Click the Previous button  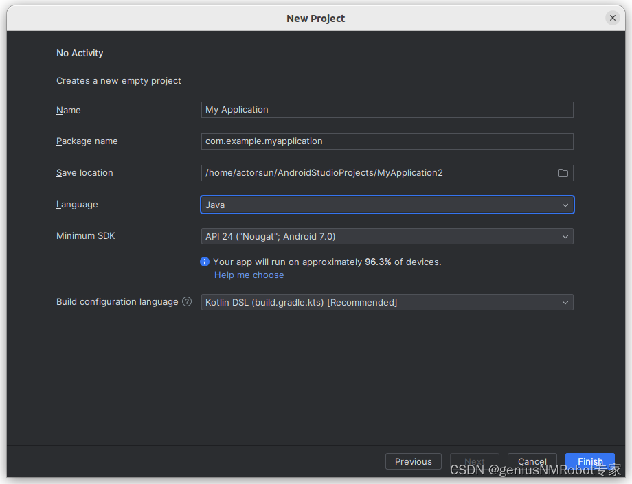413,461
